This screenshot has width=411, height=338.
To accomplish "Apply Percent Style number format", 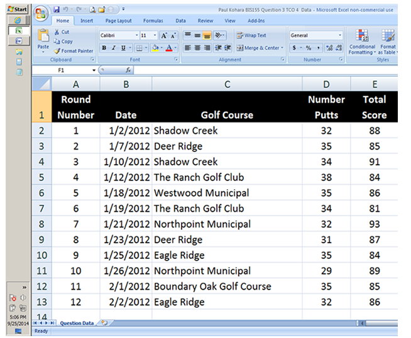I will pyautogui.click(x=309, y=48).
